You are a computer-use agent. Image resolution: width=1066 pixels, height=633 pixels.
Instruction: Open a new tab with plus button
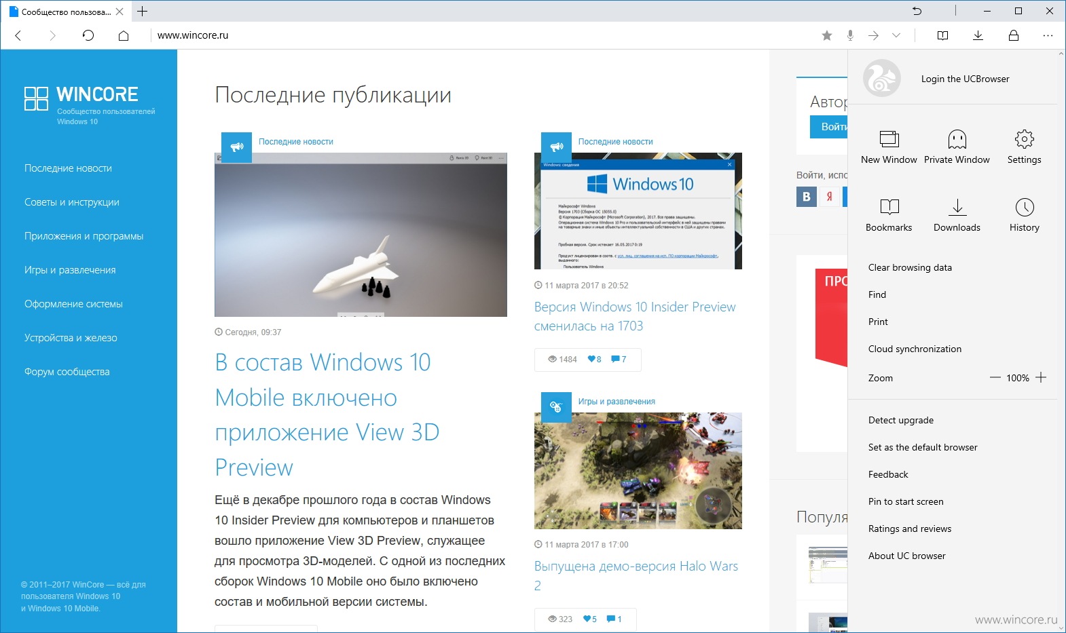tap(142, 11)
